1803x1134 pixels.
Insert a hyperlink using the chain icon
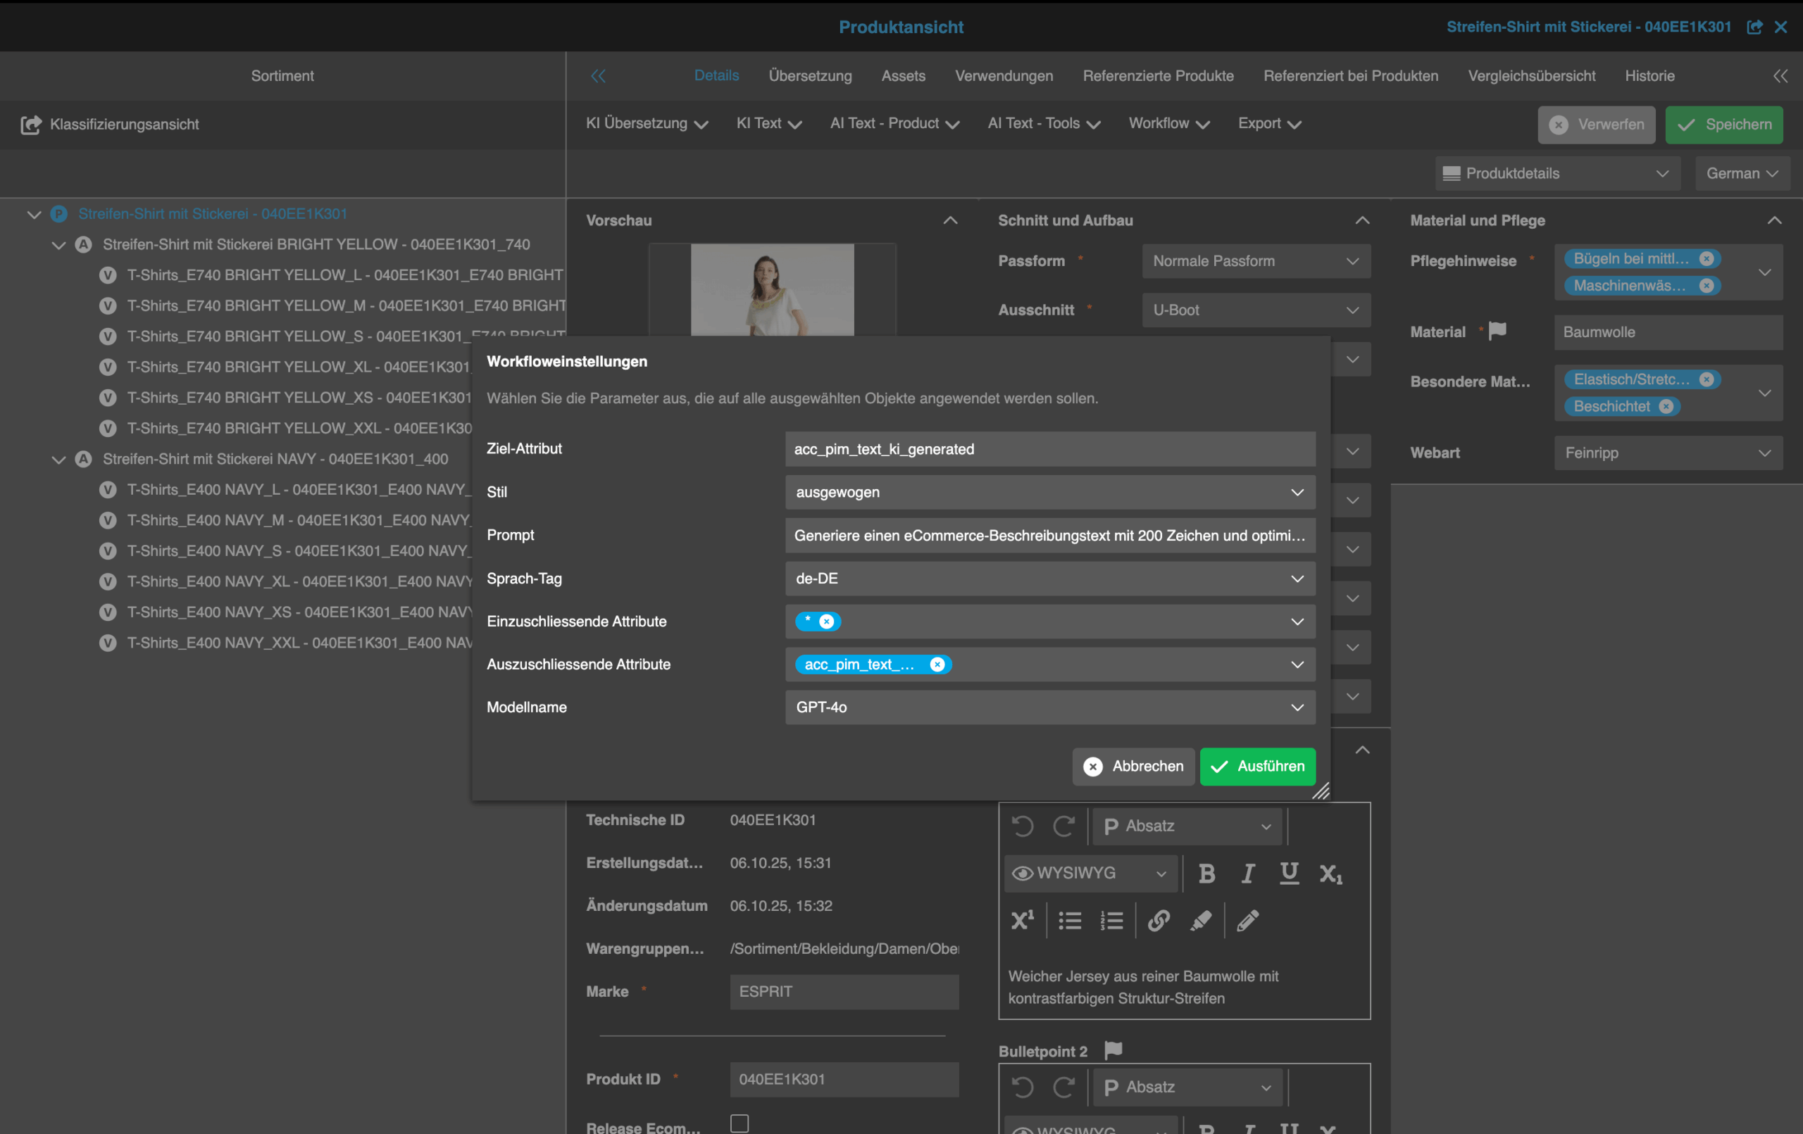[x=1159, y=921]
